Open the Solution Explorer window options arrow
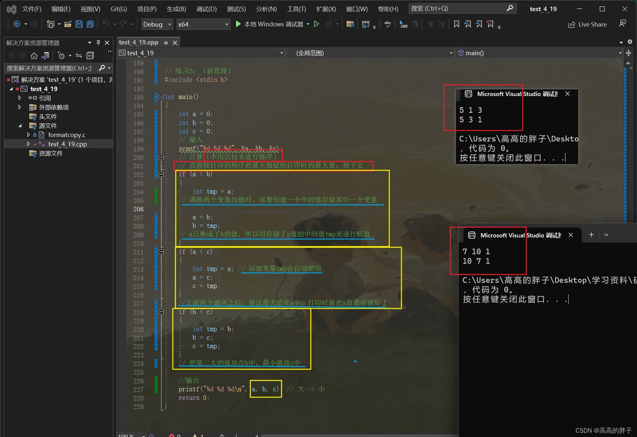Viewport: 637px width, 437px height. pyautogui.click(x=90, y=42)
